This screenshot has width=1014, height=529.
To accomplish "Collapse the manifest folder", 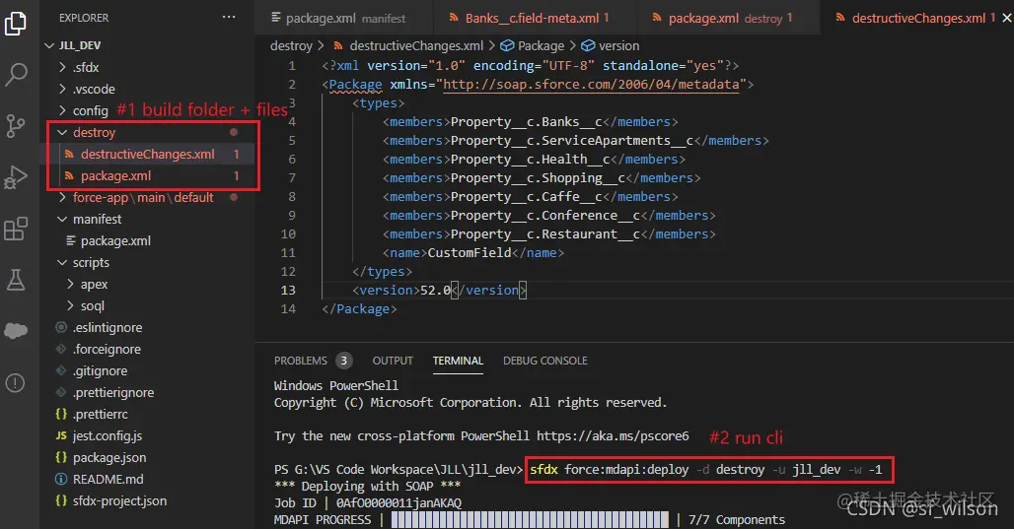I will [x=63, y=219].
